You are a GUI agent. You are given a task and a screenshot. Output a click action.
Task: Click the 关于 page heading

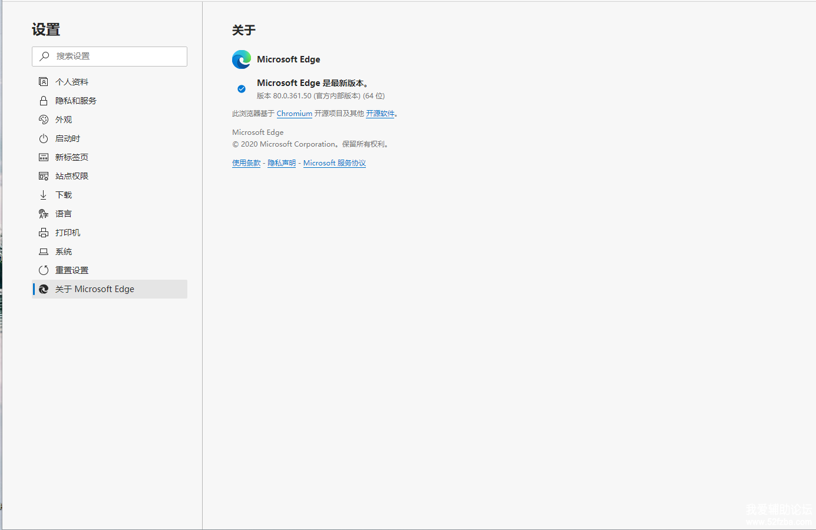[244, 30]
